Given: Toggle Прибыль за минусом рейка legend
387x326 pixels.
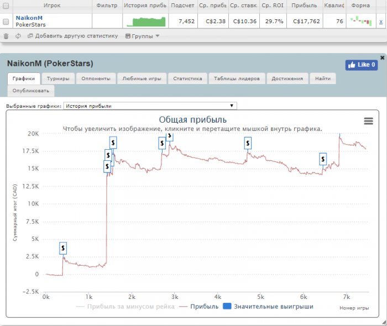Looking at the screenshot, I should 125,307.
